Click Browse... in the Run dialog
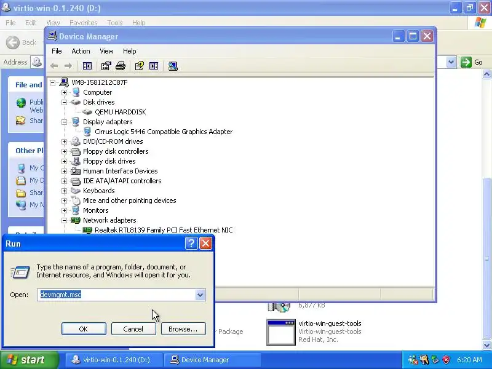 tap(183, 329)
